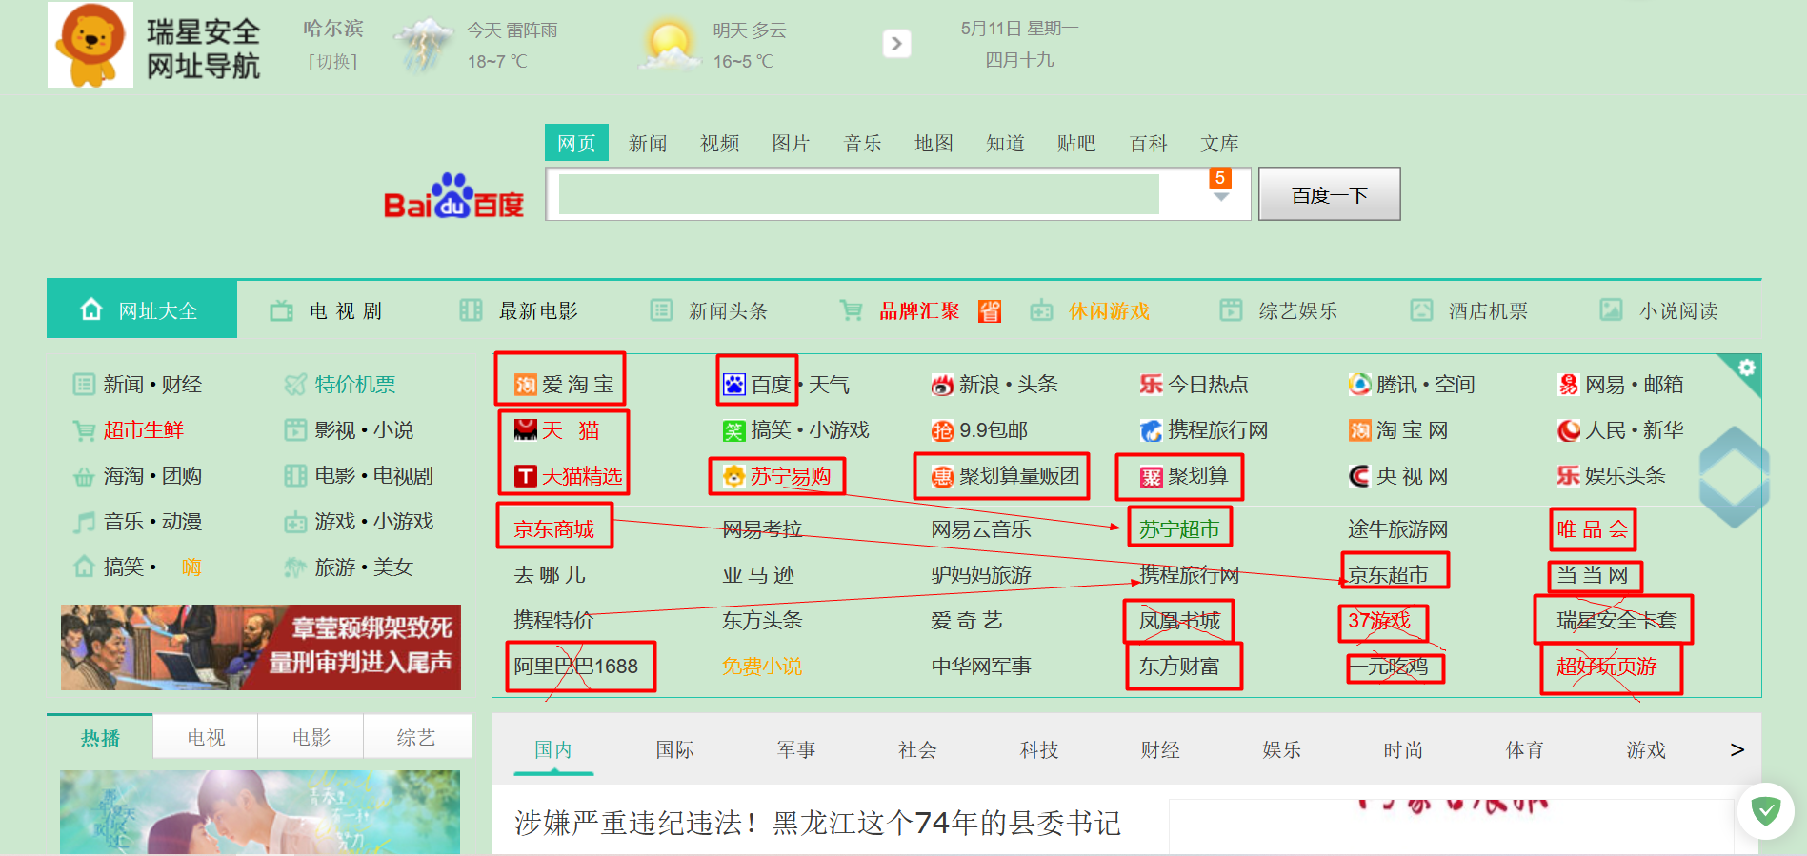Click the CCTV icon beside 央视网
This screenshot has height=856, width=1807.
(1359, 476)
